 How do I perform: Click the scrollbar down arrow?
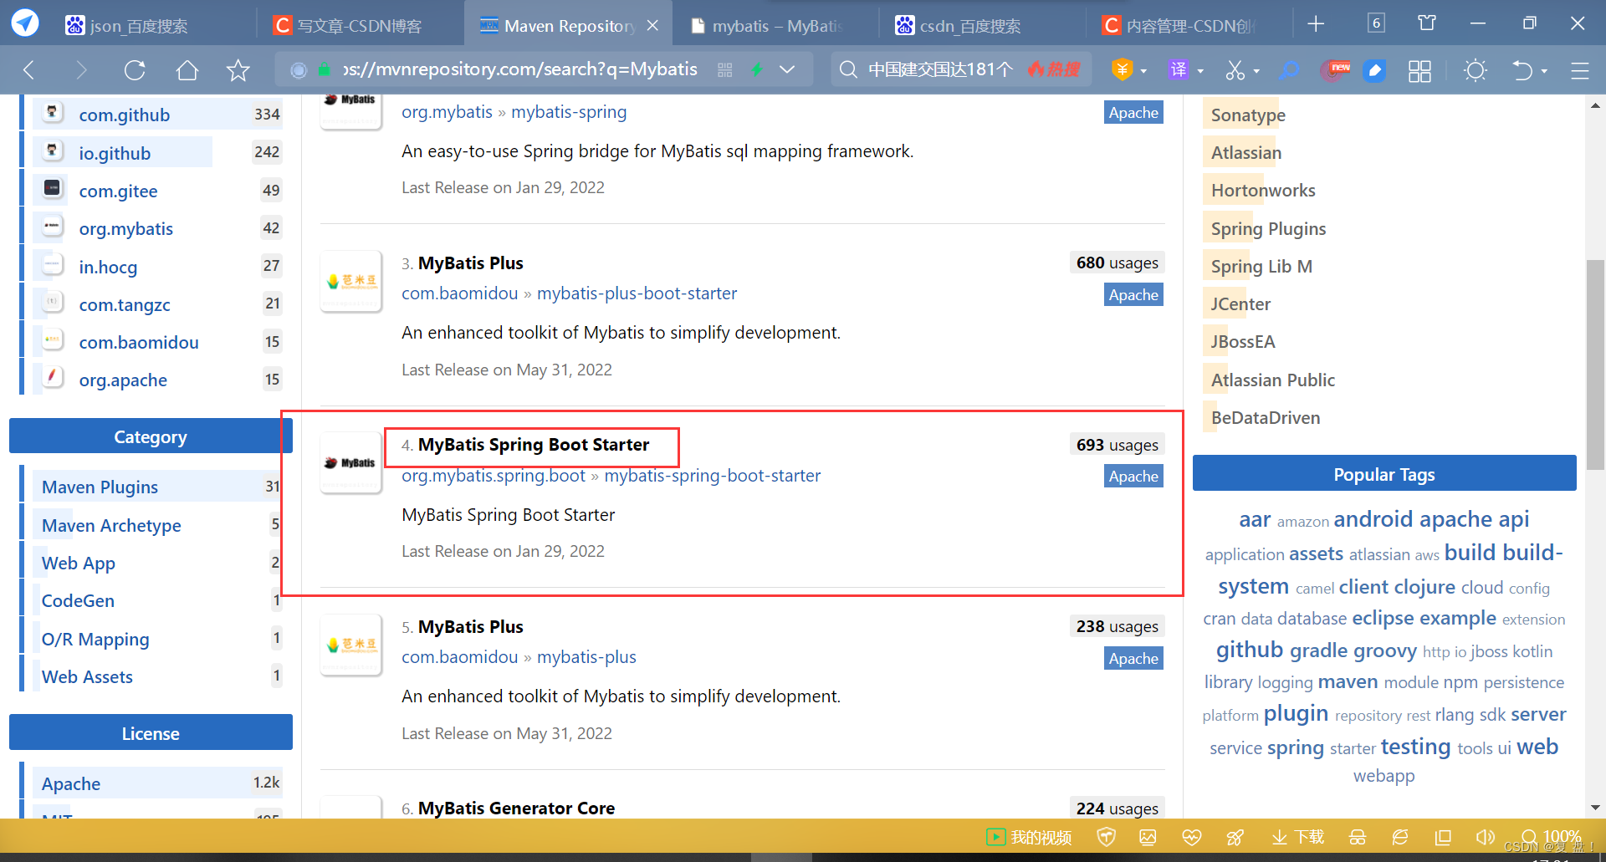(1595, 808)
